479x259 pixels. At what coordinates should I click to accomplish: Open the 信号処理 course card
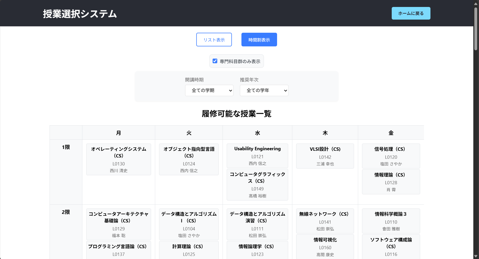coord(391,156)
